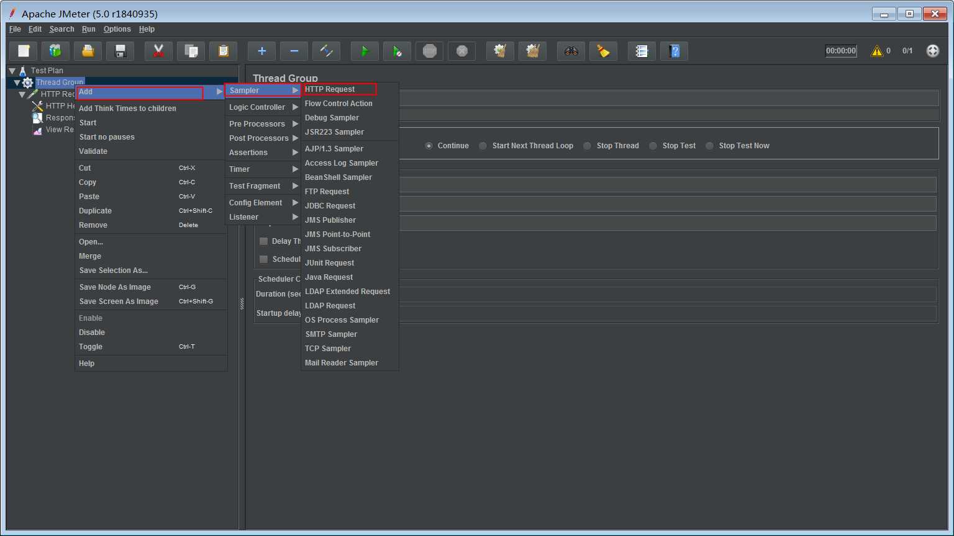Click the Reset Search icon
This screenshot has width=954, height=536.
(603, 51)
